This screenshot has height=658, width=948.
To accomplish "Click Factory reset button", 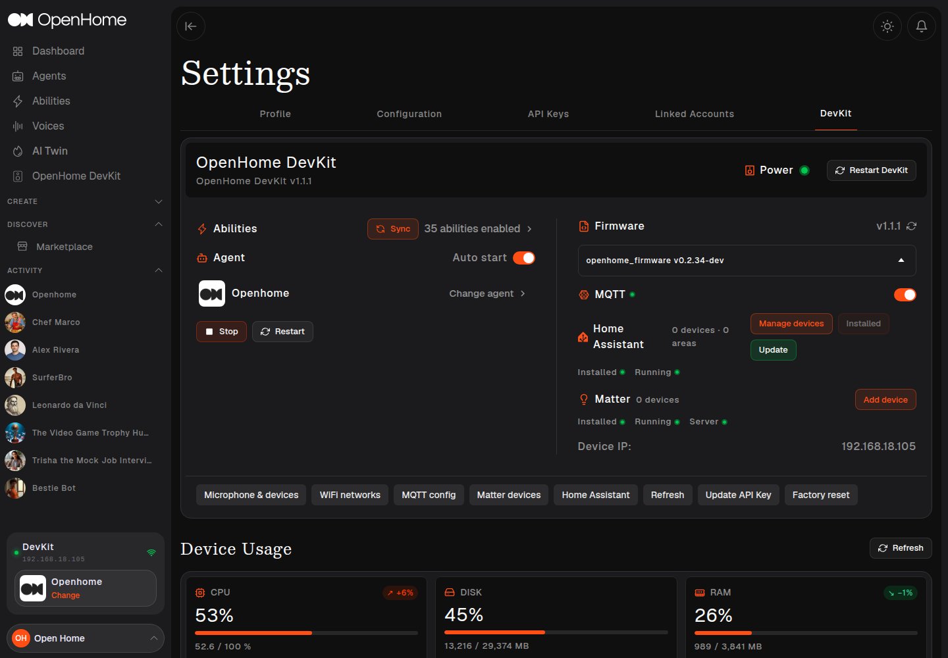I will 821,495.
